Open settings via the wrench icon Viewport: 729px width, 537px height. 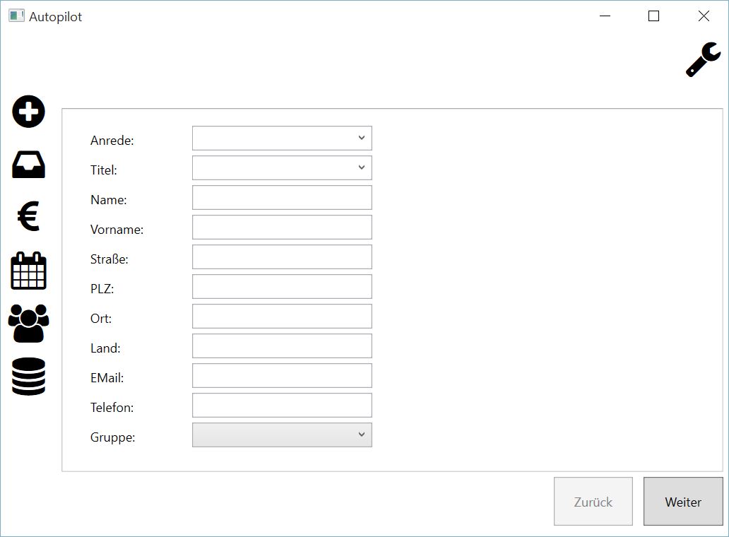pos(703,59)
